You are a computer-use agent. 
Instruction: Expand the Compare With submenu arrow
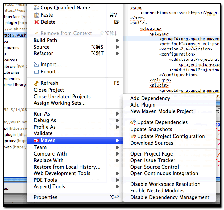click(x=118, y=154)
